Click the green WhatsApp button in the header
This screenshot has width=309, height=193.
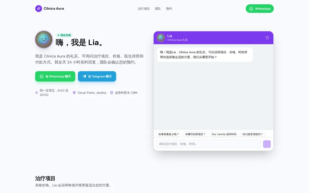259,9
